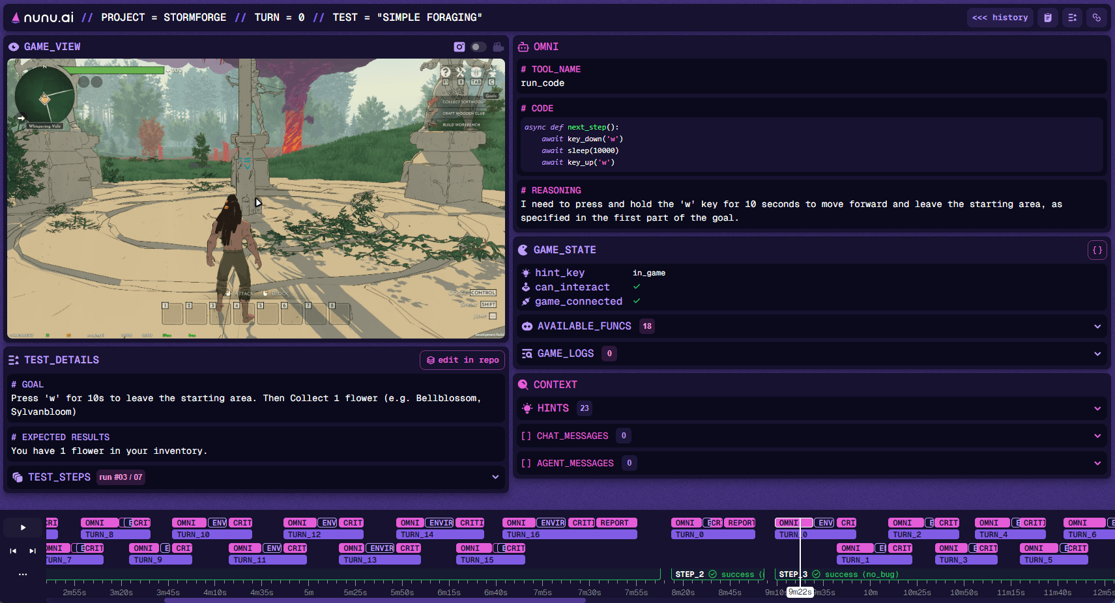Expand the GAME_LOGS section

pos(1097,354)
